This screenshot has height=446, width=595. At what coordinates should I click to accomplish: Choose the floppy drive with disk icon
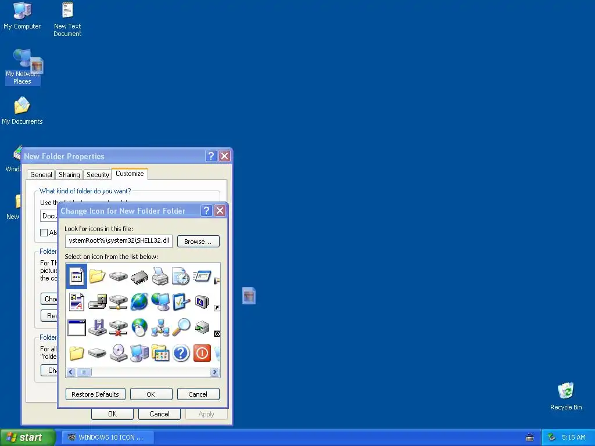[x=98, y=302]
